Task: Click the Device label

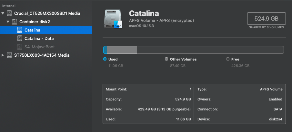Action: (204, 119)
